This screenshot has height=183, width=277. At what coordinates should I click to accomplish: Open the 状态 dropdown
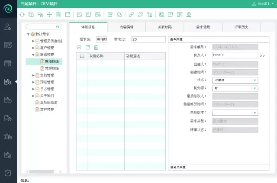click(235, 80)
